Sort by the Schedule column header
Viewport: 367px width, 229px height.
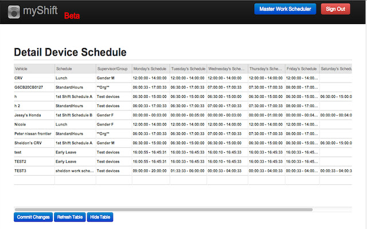[x=75, y=69]
